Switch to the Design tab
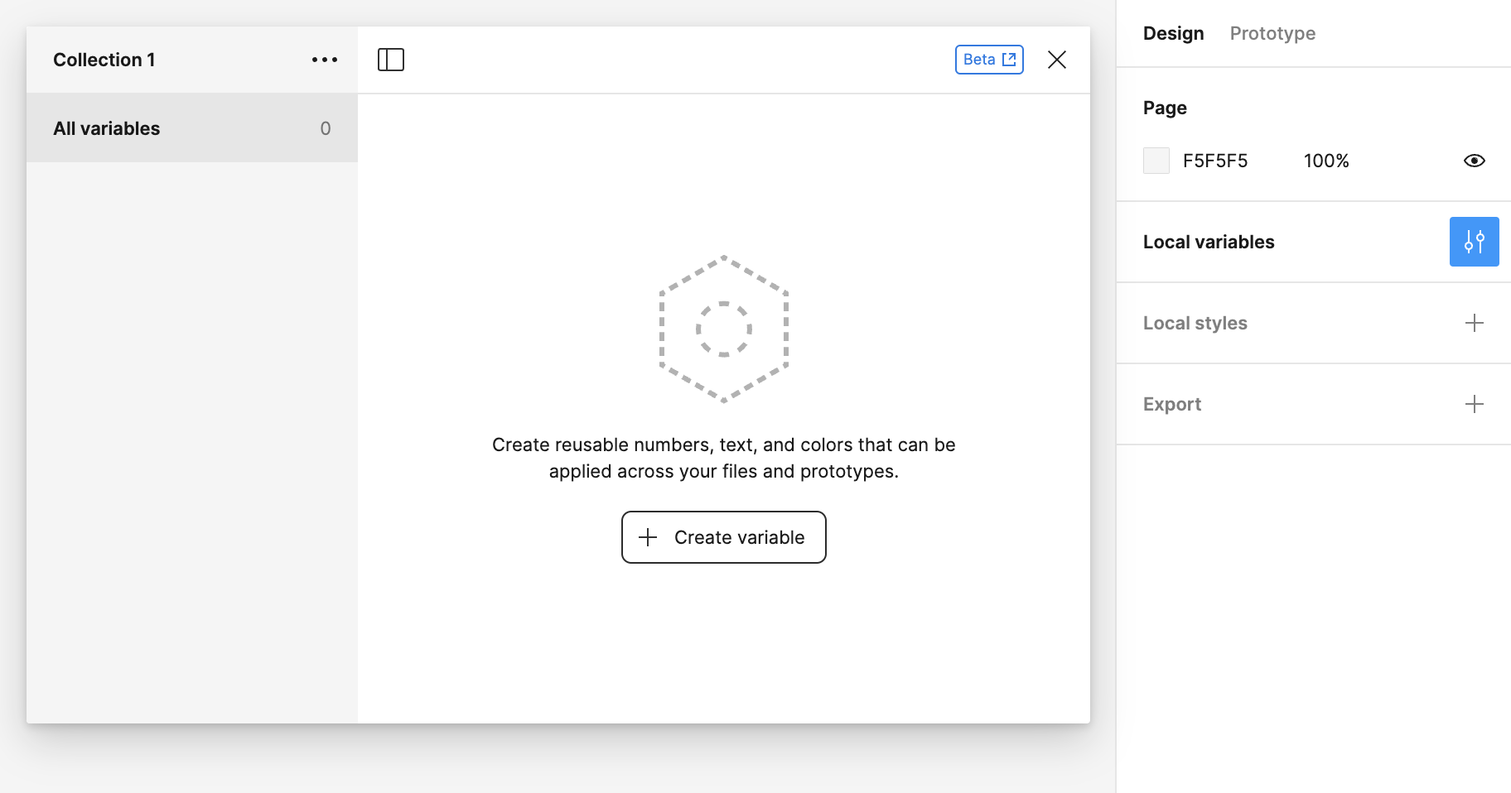The height and width of the screenshot is (793, 1511). tap(1172, 33)
